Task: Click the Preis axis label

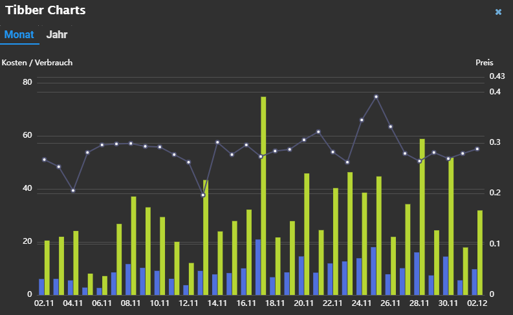Action: 484,63
